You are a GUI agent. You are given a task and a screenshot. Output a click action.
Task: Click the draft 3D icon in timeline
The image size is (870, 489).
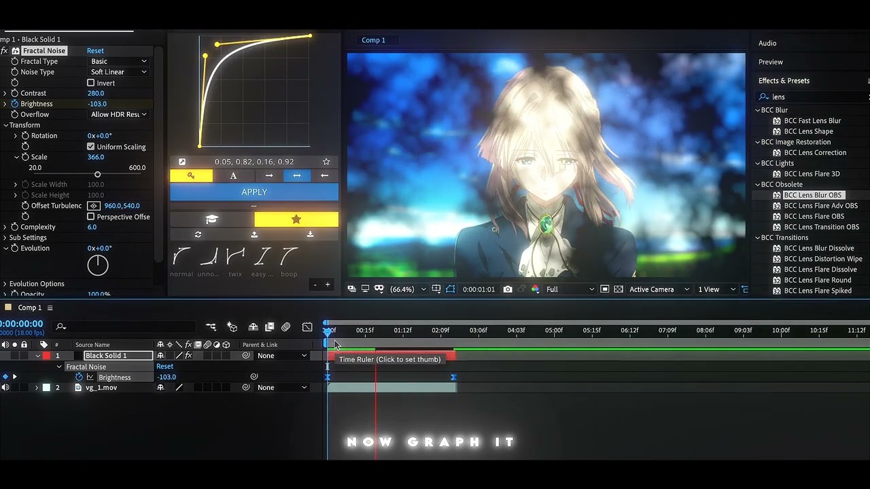click(x=232, y=327)
